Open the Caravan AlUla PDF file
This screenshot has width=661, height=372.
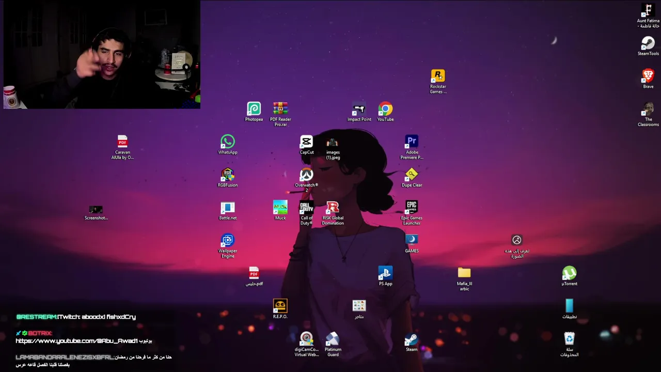[122, 147]
